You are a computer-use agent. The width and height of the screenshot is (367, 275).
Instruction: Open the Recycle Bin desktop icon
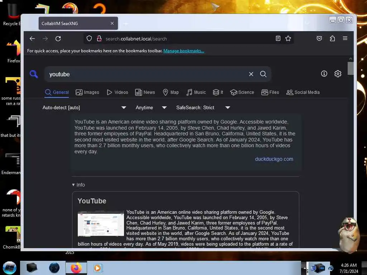12,14
